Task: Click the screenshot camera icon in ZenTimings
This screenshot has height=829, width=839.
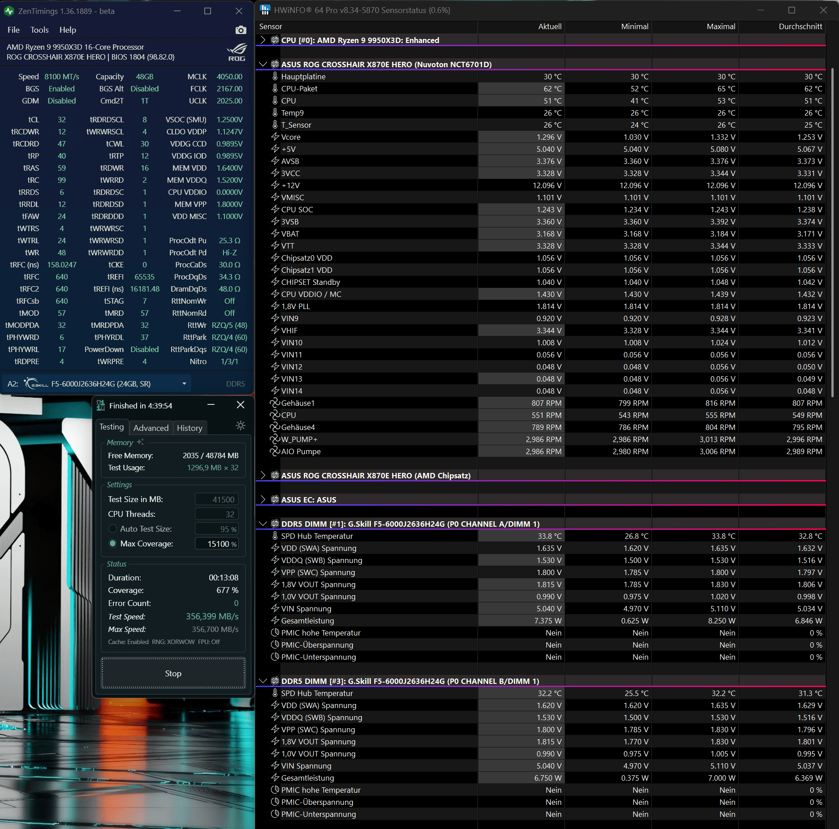Action: click(x=241, y=30)
